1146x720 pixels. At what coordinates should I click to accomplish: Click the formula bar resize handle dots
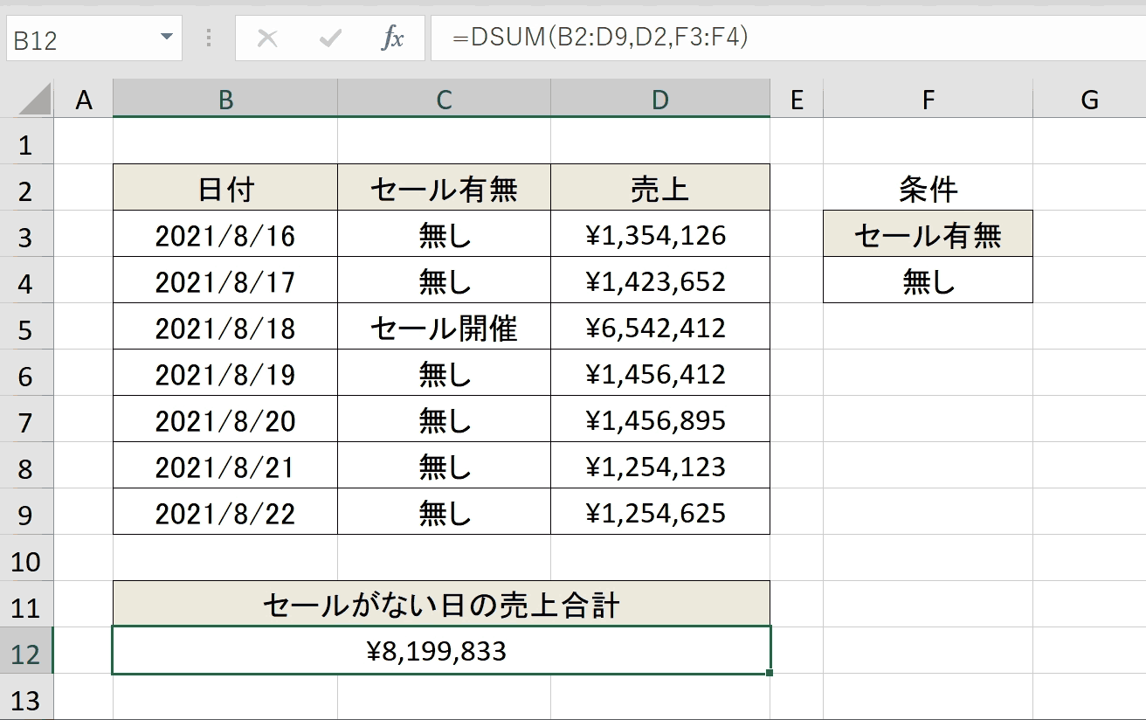pos(209,39)
